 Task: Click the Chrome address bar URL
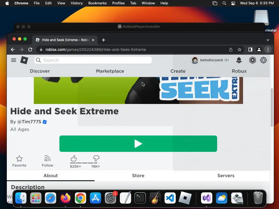pyautogui.click(x=96, y=50)
